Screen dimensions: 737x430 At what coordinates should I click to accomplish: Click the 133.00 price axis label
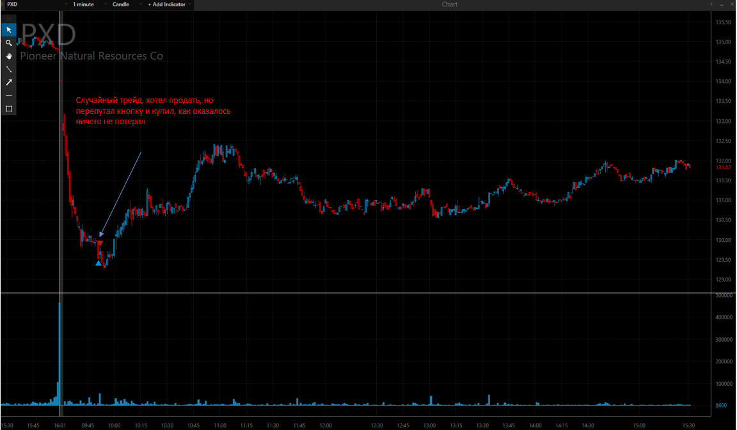point(724,121)
